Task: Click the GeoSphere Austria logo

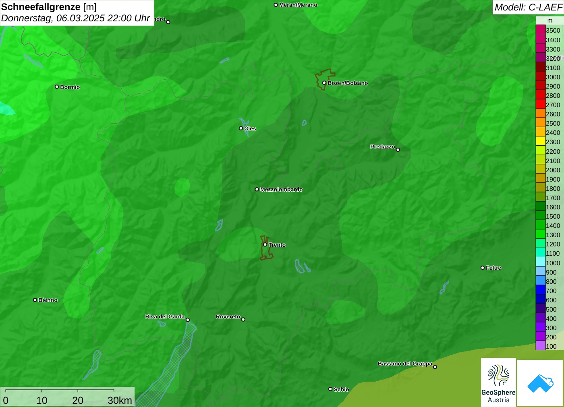Action: (498, 382)
